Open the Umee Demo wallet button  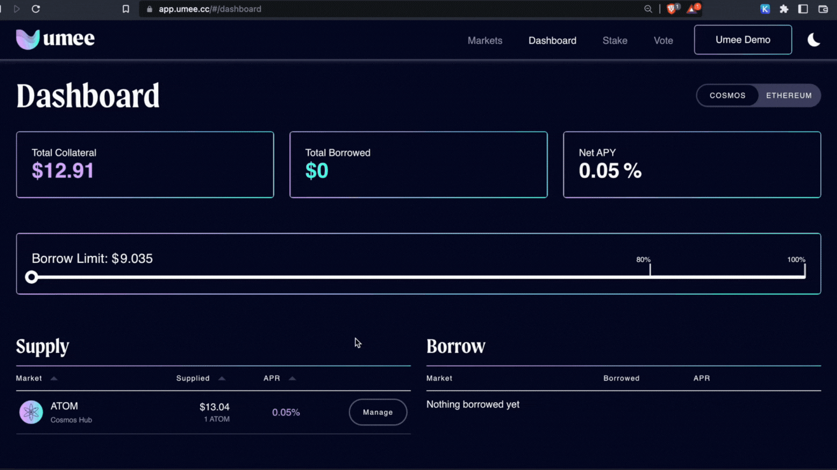point(743,40)
